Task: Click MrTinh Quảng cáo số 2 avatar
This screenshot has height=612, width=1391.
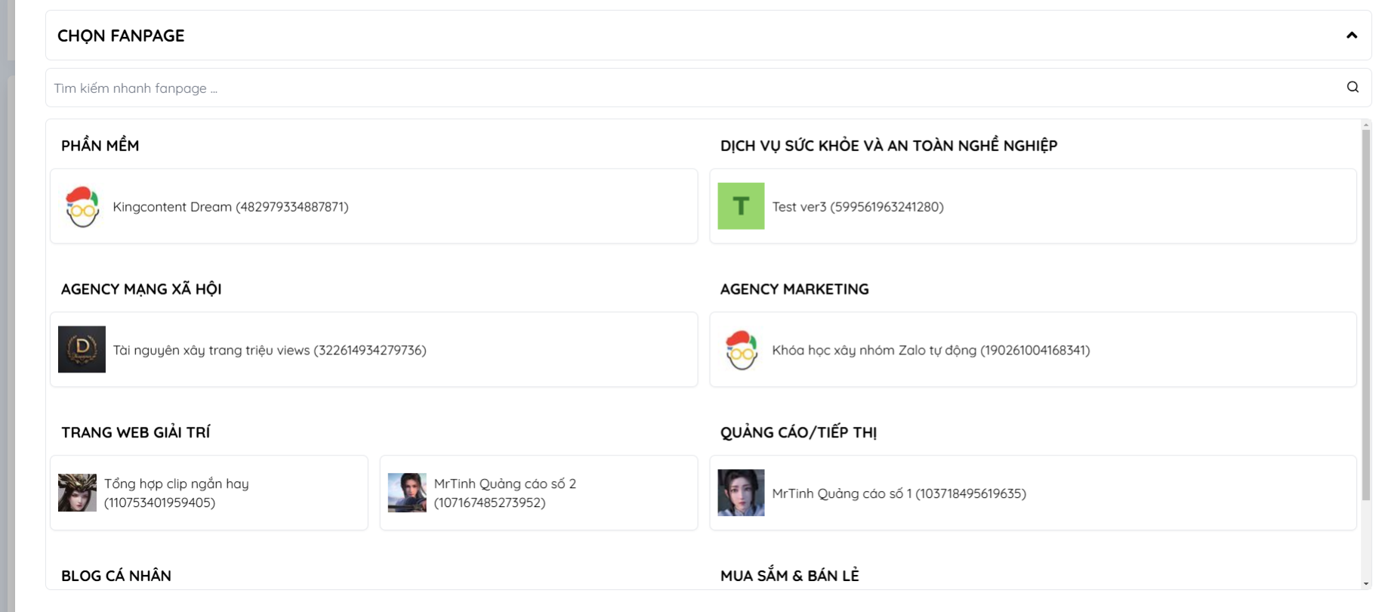Action: point(406,493)
